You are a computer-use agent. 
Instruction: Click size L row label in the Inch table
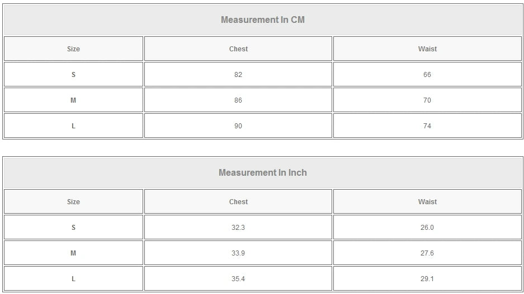click(73, 279)
